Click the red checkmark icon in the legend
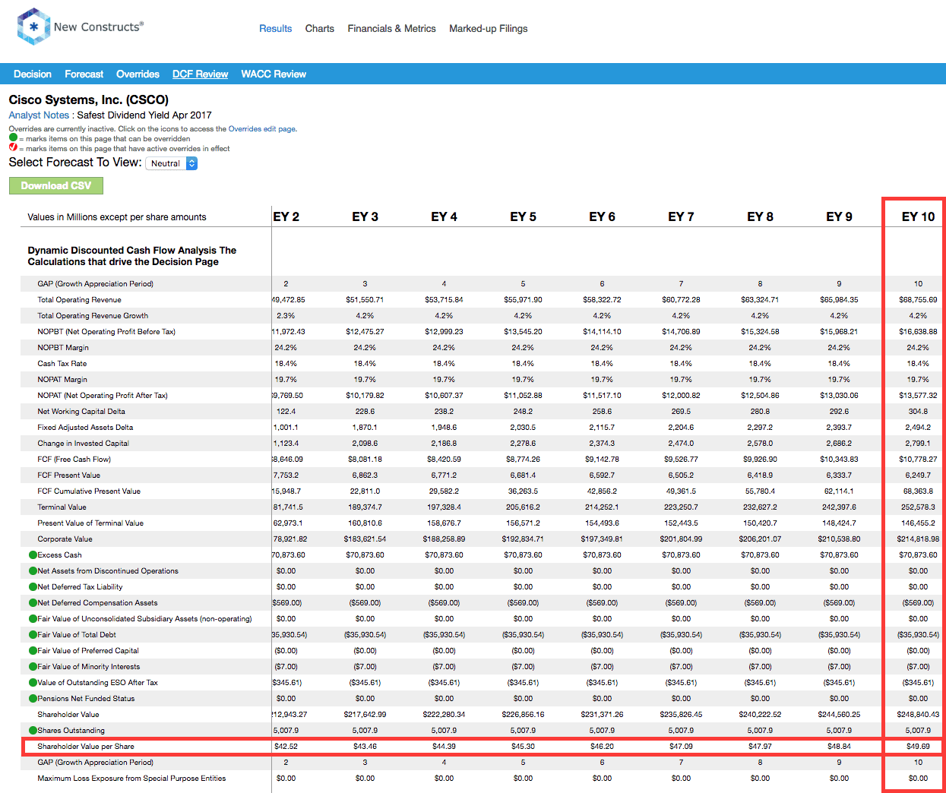Viewport: 946px width, 793px height. pyautogui.click(x=13, y=147)
